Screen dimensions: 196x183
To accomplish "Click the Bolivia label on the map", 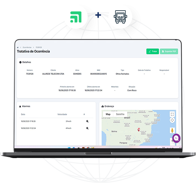I will point(114,131).
